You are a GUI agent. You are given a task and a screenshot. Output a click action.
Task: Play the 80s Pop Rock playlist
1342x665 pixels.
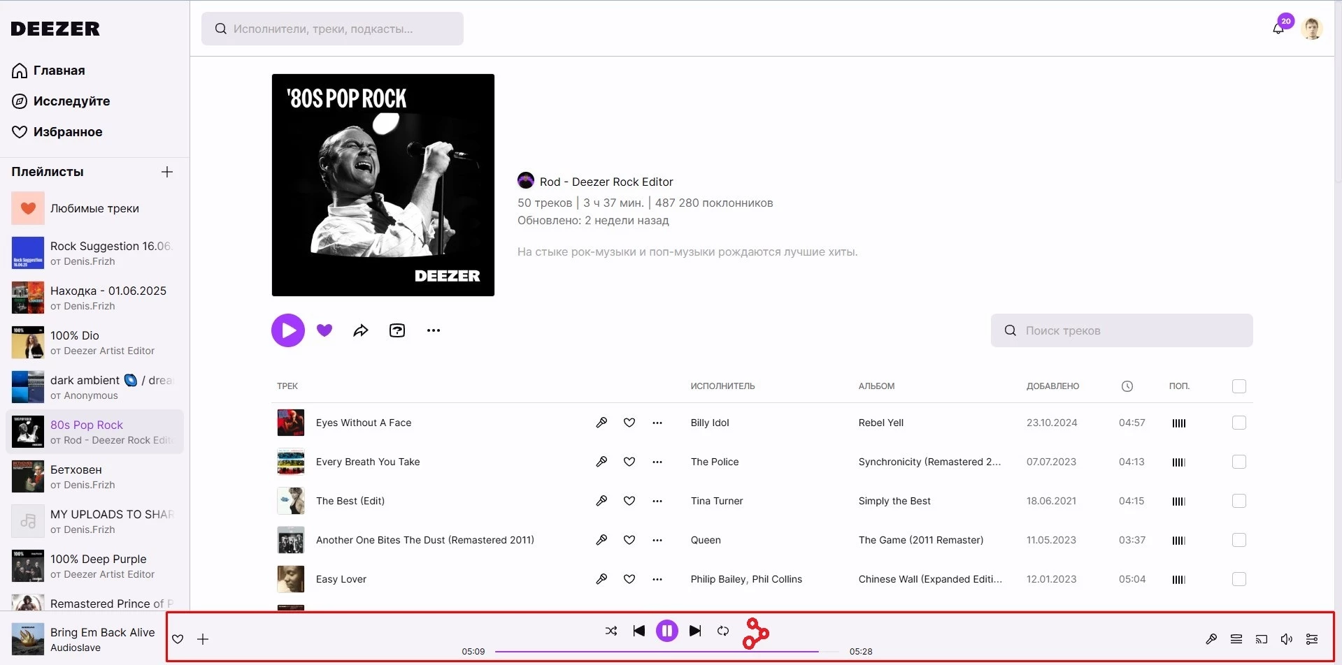tap(288, 330)
